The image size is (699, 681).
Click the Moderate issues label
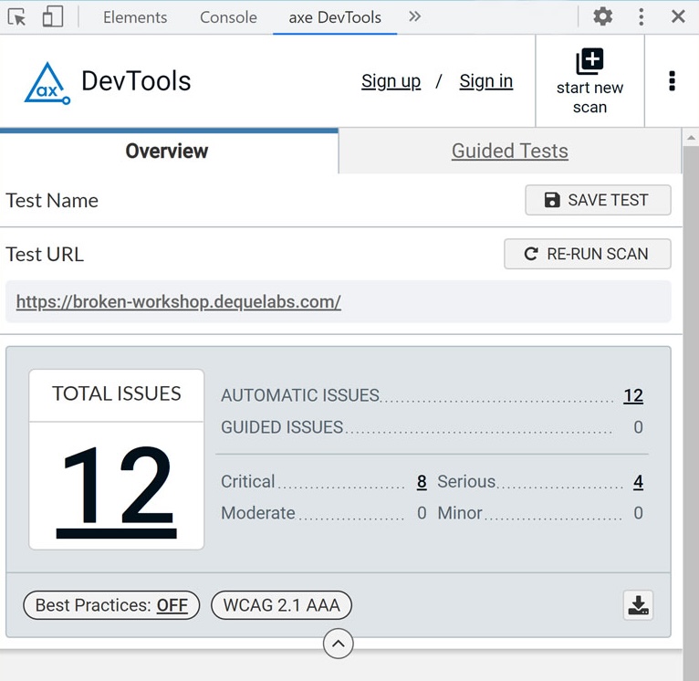pyautogui.click(x=257, y=513)
